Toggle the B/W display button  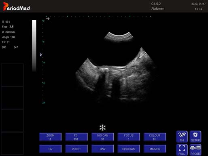pyautogui.click(x=102, y=149)
